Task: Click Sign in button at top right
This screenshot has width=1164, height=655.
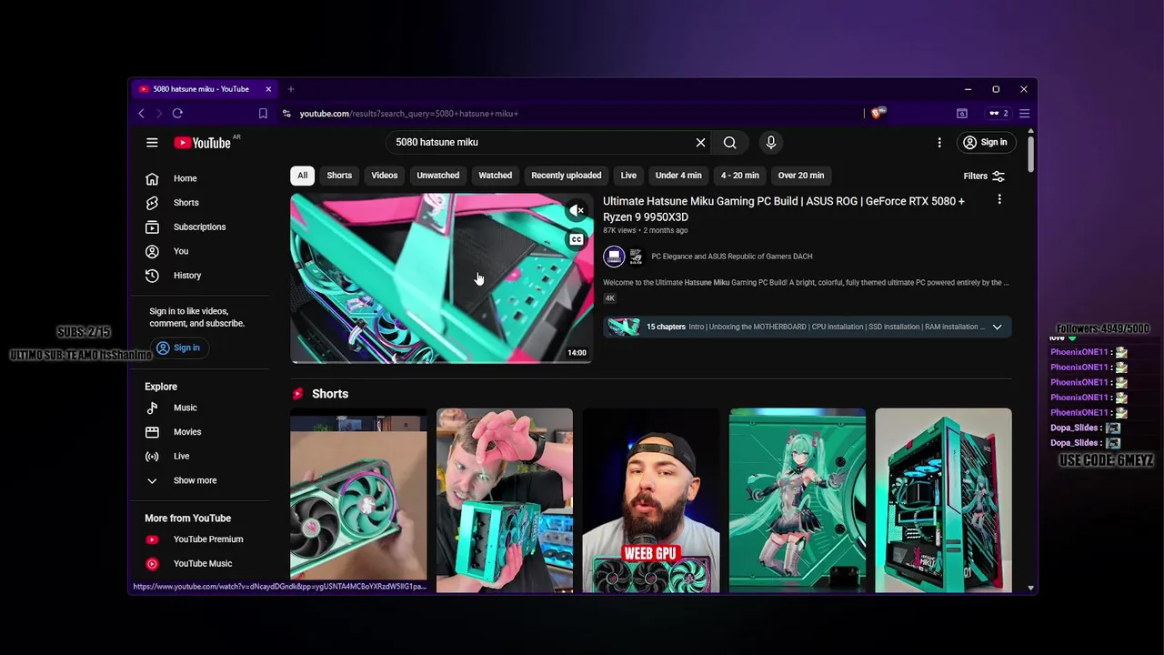Action: tap(985, 143)
